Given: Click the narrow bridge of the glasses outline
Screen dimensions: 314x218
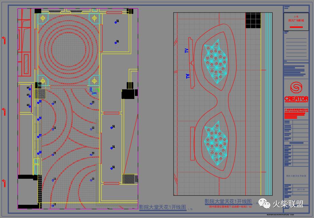Looking at the screenshot, I should pyautogui.click(x=223, y=101).
